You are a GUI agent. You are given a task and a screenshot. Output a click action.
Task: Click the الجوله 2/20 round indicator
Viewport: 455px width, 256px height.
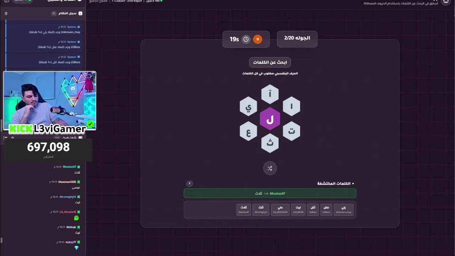point(297,38)
